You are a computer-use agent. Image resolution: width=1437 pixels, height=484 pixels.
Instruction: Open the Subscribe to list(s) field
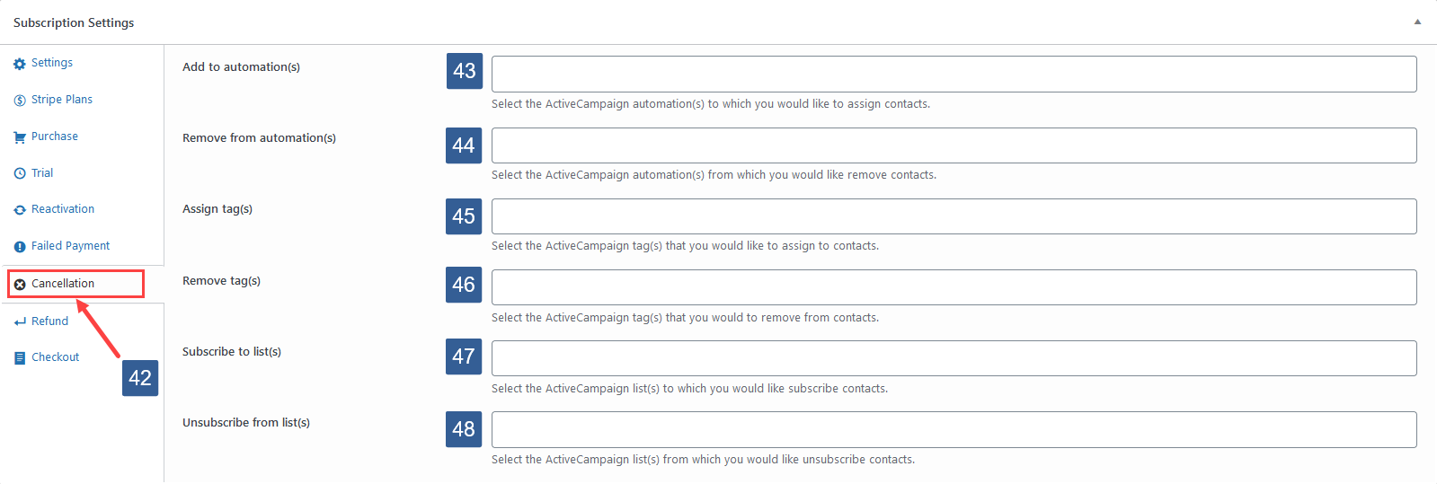click(954, 358)
